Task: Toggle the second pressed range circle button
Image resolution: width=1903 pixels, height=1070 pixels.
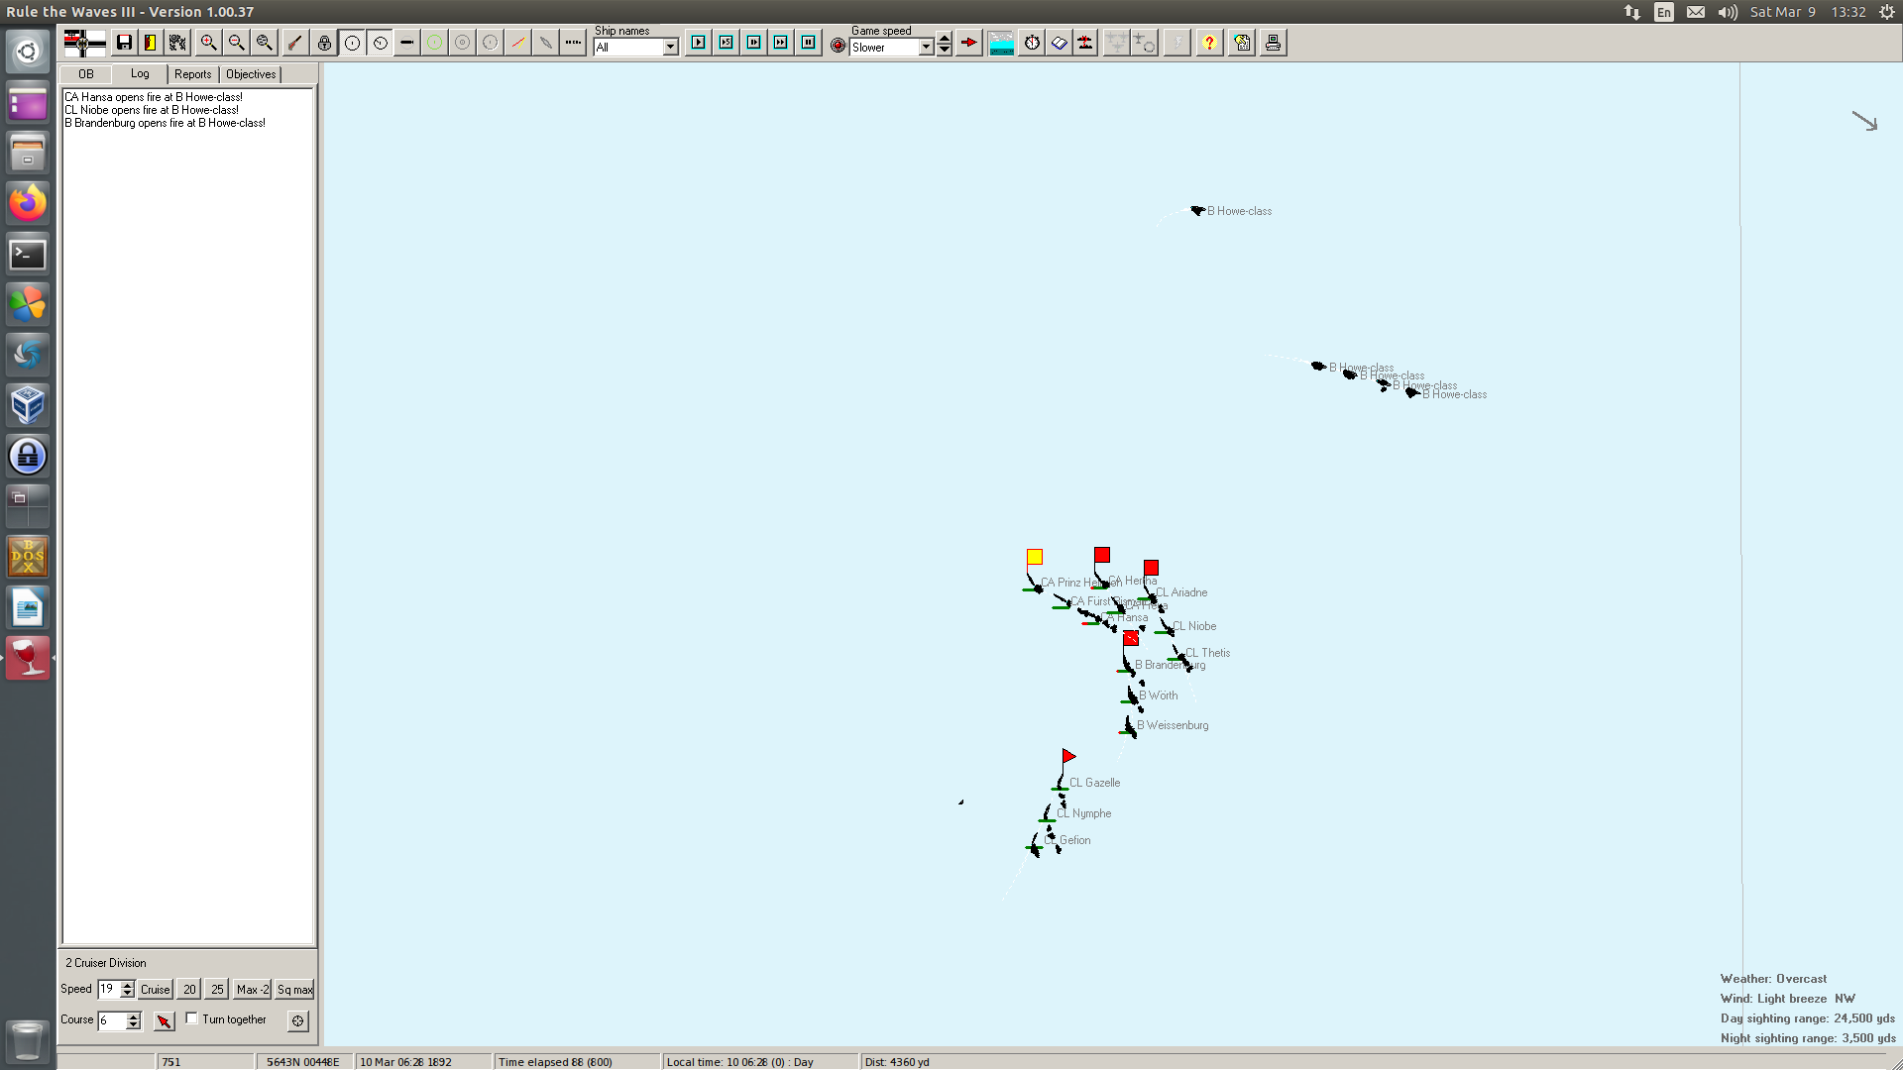Action: [x=380, y=43]
